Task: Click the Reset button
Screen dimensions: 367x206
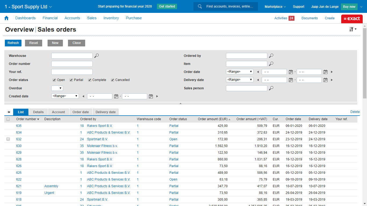Action: pyautogui.click(x=34, y=43)
